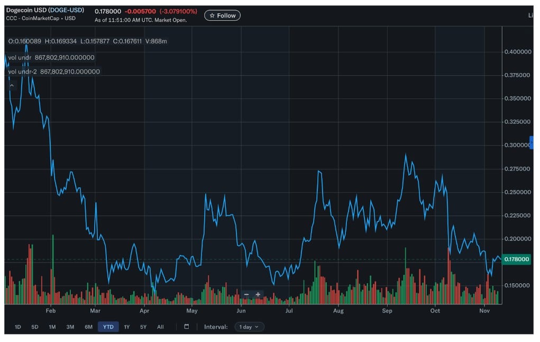Set chart range to 3M
Screen dimensions: 540x342
point(70,327)
